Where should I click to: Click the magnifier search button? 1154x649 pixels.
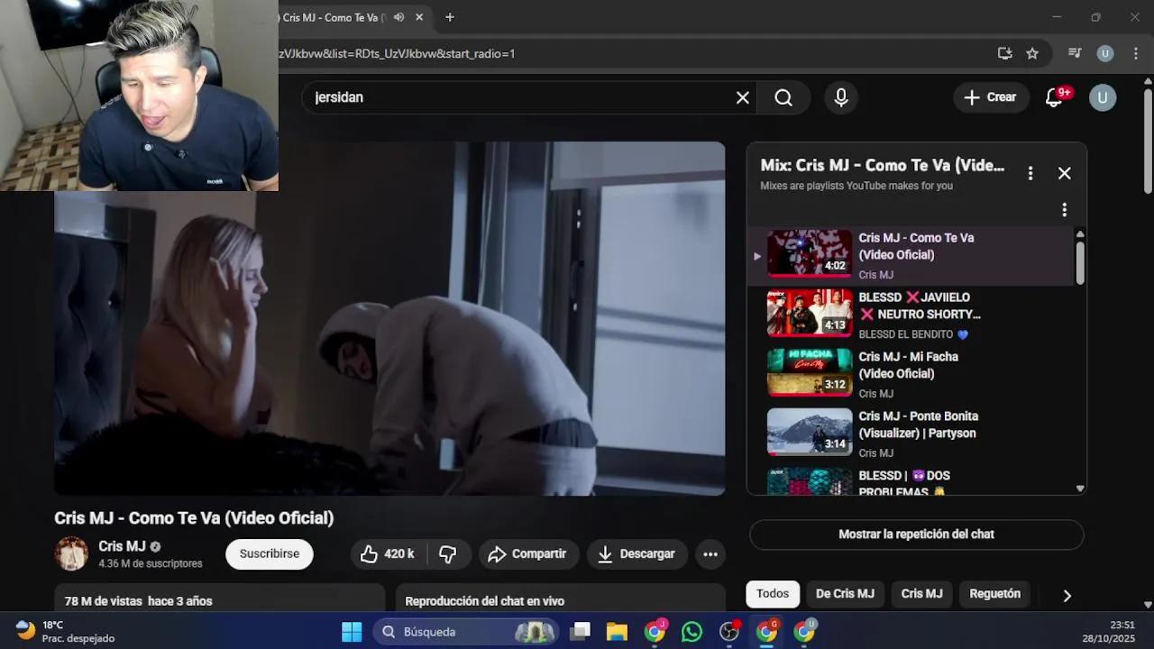(783, 97)
